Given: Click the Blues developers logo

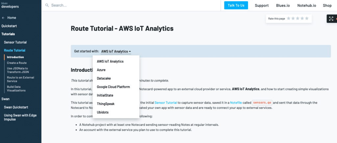Looking at the screenshot, I should tap(10, 5).
